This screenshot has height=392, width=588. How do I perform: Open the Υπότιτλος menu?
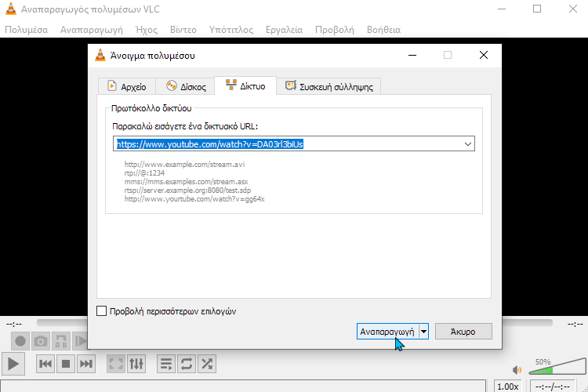(231, 30)
